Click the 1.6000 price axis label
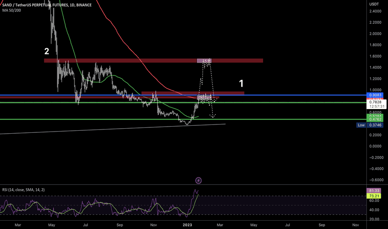 [375, 56]
